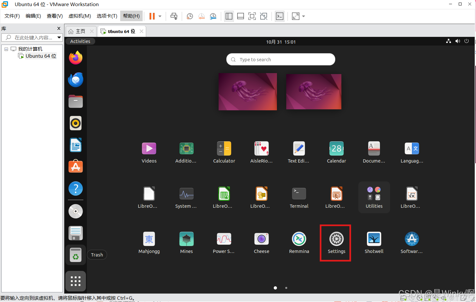Toggle the VMware pause button

point(152,16)
